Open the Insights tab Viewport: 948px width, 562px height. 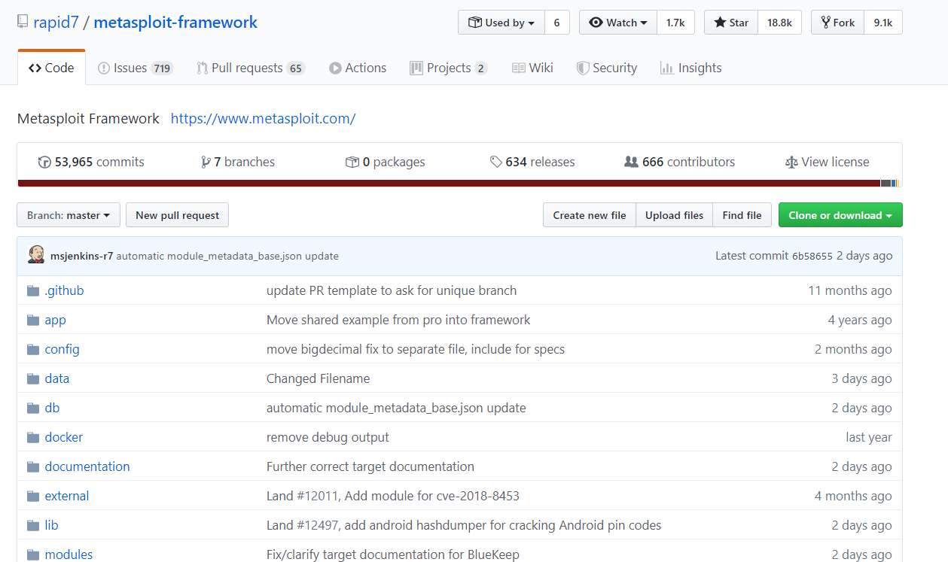[x=690, y=68]
